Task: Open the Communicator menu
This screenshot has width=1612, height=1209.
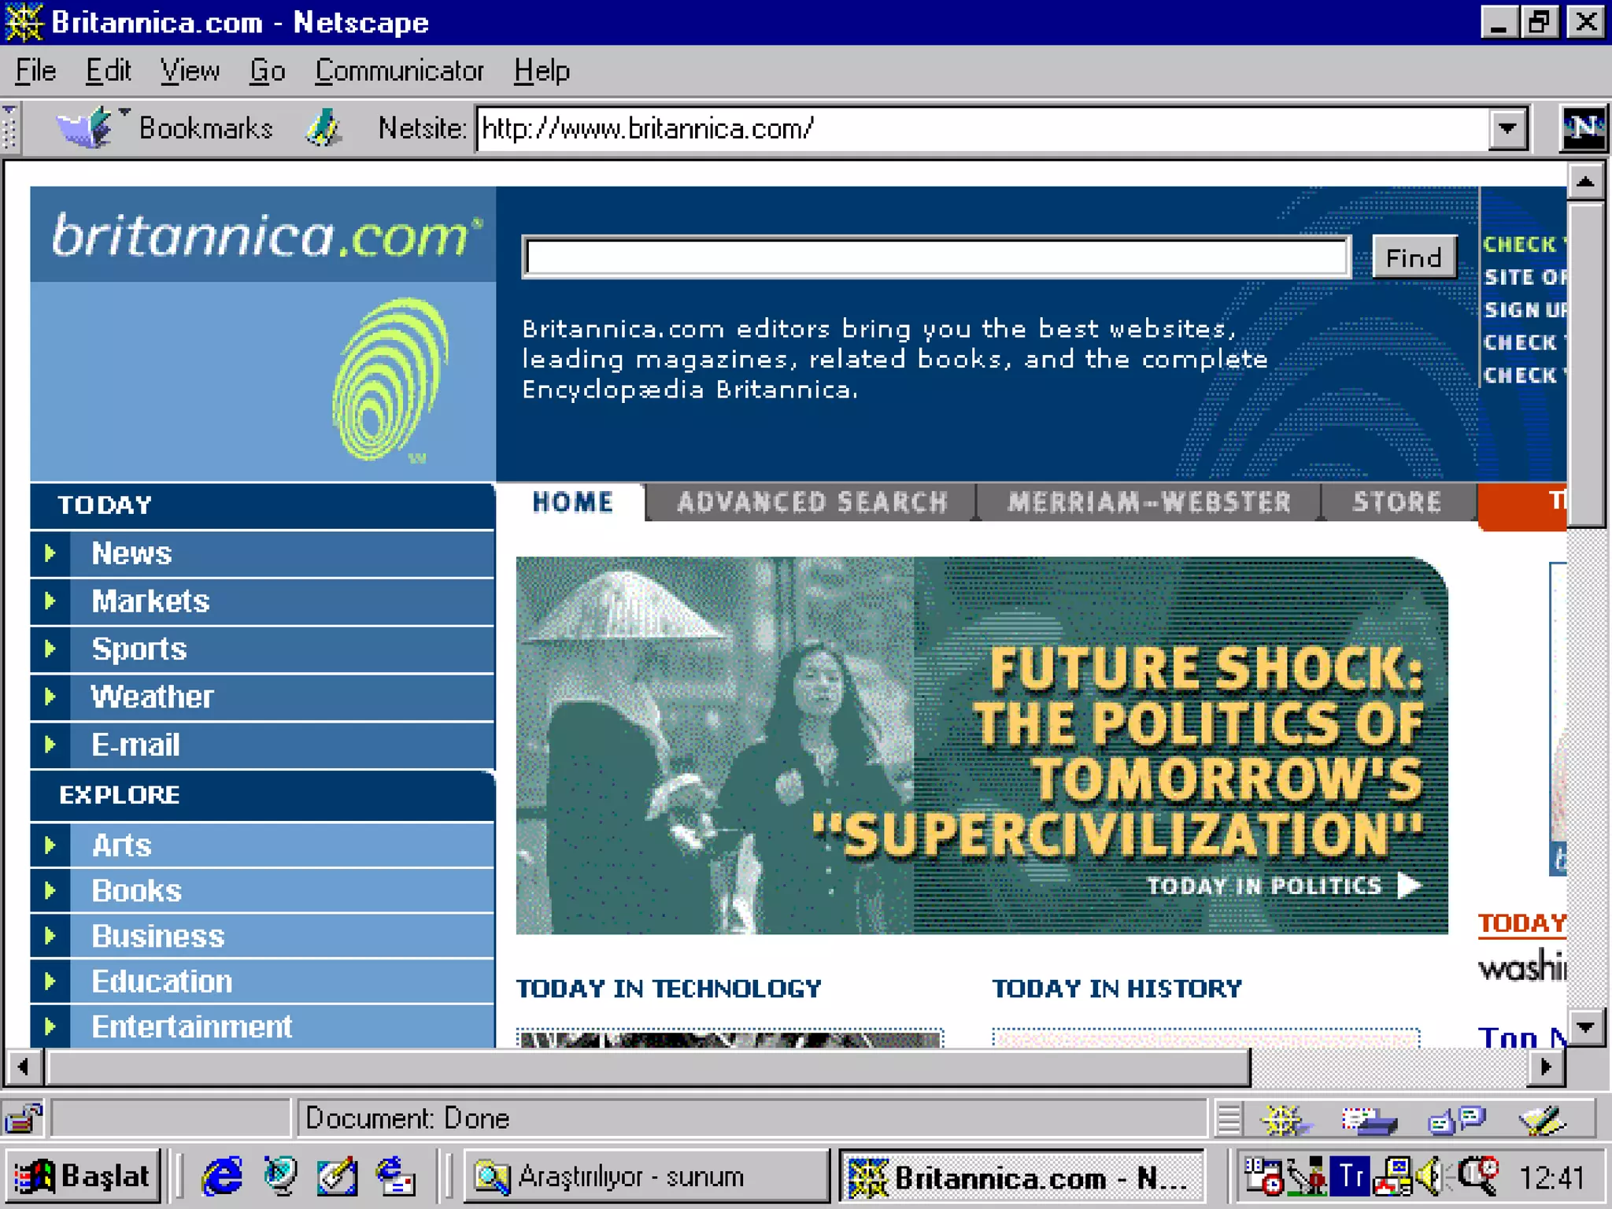Action: (399, 71)
